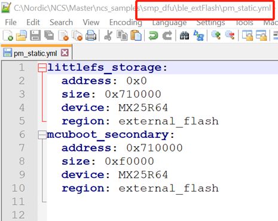The image size is (278, 221).
Task: Undo the last change with the green arrow
Action: tap(153, 36)
